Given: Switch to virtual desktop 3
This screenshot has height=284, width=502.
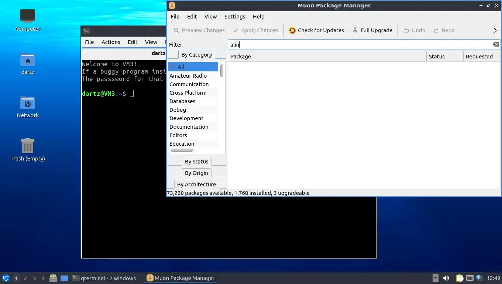Looking at the screenshot, I should (34, 278).
